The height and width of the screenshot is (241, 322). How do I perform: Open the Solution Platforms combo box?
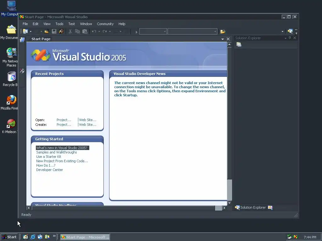[192, 32]
